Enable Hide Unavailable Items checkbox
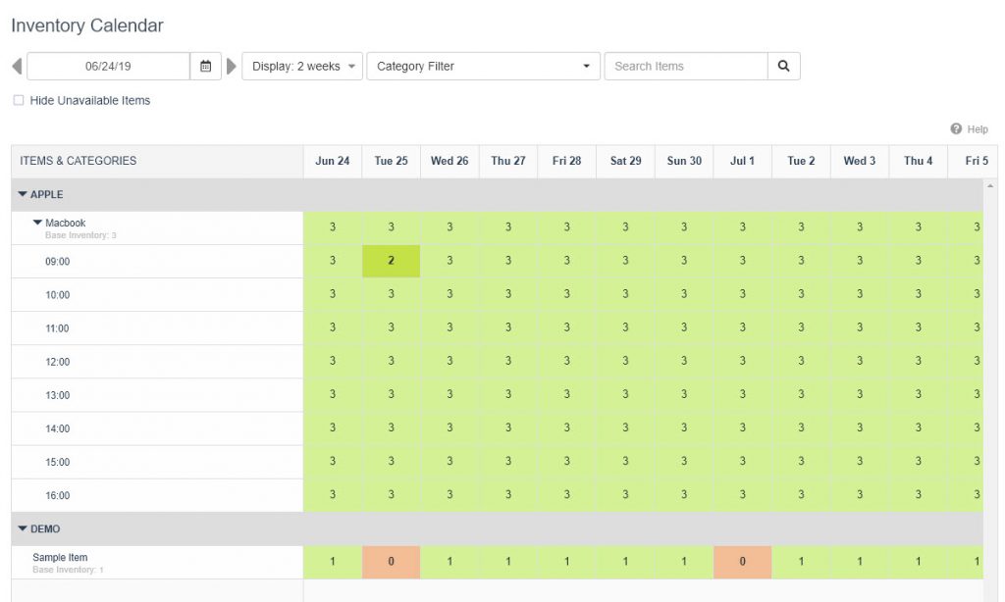1005x602 pixels. pos(19,100)
